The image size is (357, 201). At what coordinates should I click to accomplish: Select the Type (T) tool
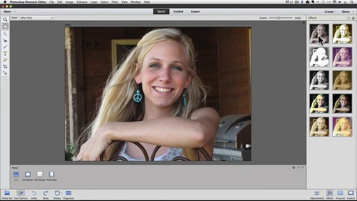point(5,54)
